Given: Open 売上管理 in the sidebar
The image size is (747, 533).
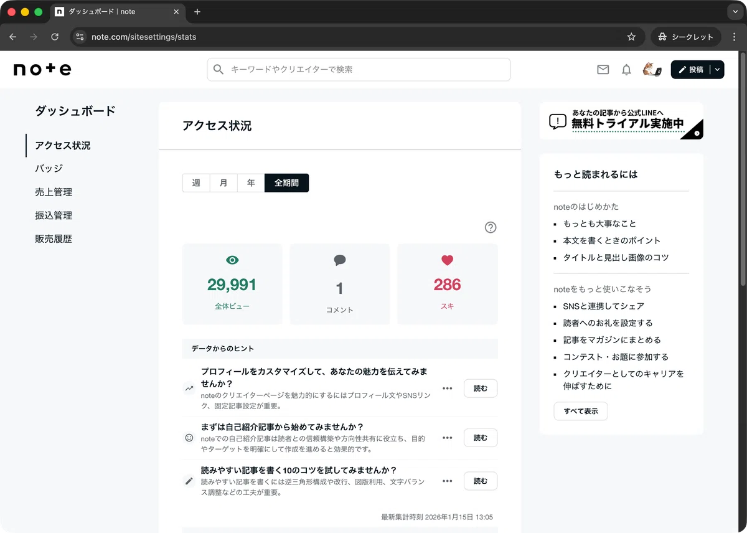Looking at the screenshot, I should [x=54, y=192].
